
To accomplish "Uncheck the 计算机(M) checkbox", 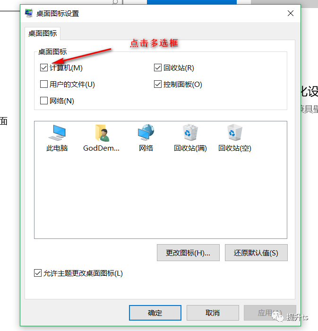I will pos(44,68).
